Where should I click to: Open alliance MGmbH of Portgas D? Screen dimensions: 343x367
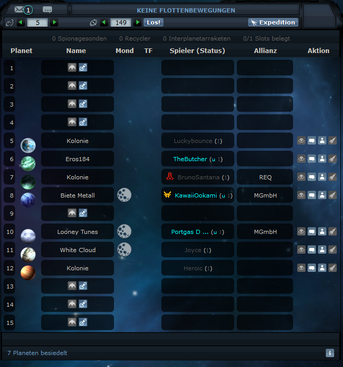pos(265,232)
